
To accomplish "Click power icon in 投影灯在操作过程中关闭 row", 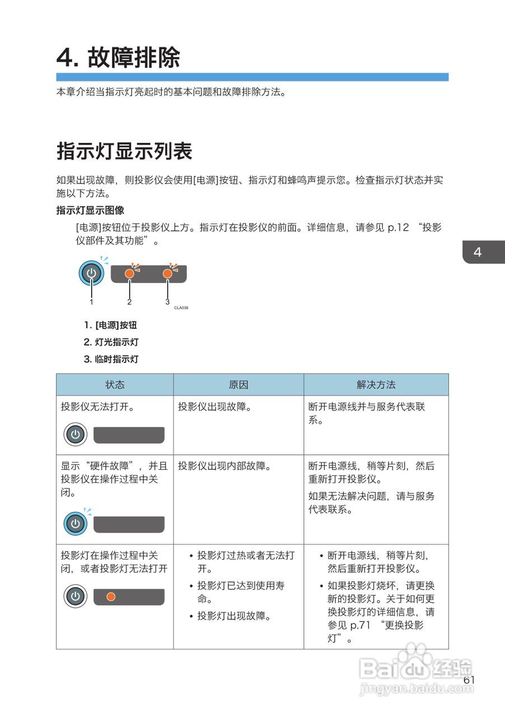I will [76, 596].
